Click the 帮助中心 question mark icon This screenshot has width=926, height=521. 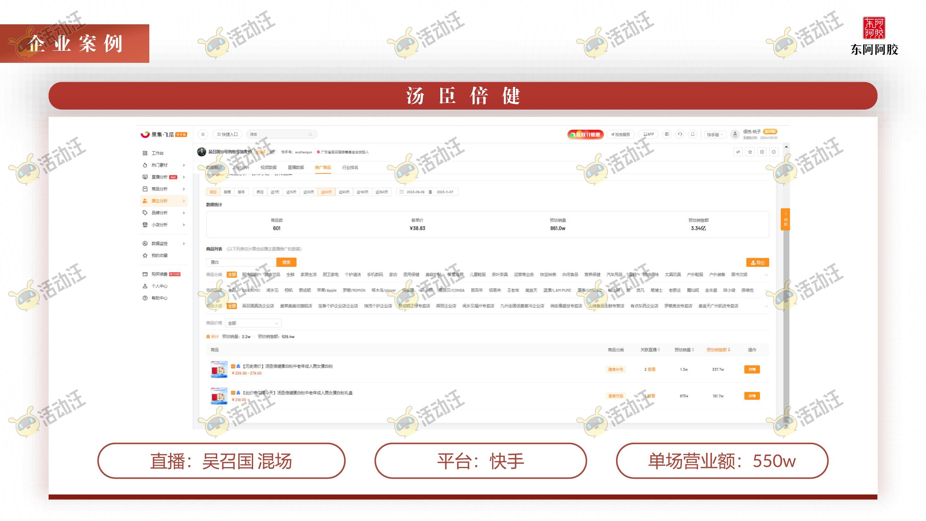145,298
